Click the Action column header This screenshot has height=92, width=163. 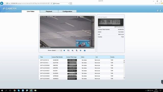click(x=88, y=57)
